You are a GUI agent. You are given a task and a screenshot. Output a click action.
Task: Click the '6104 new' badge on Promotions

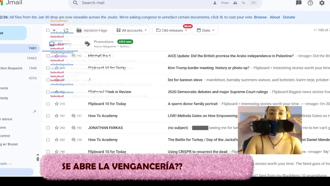coord(125,42)
